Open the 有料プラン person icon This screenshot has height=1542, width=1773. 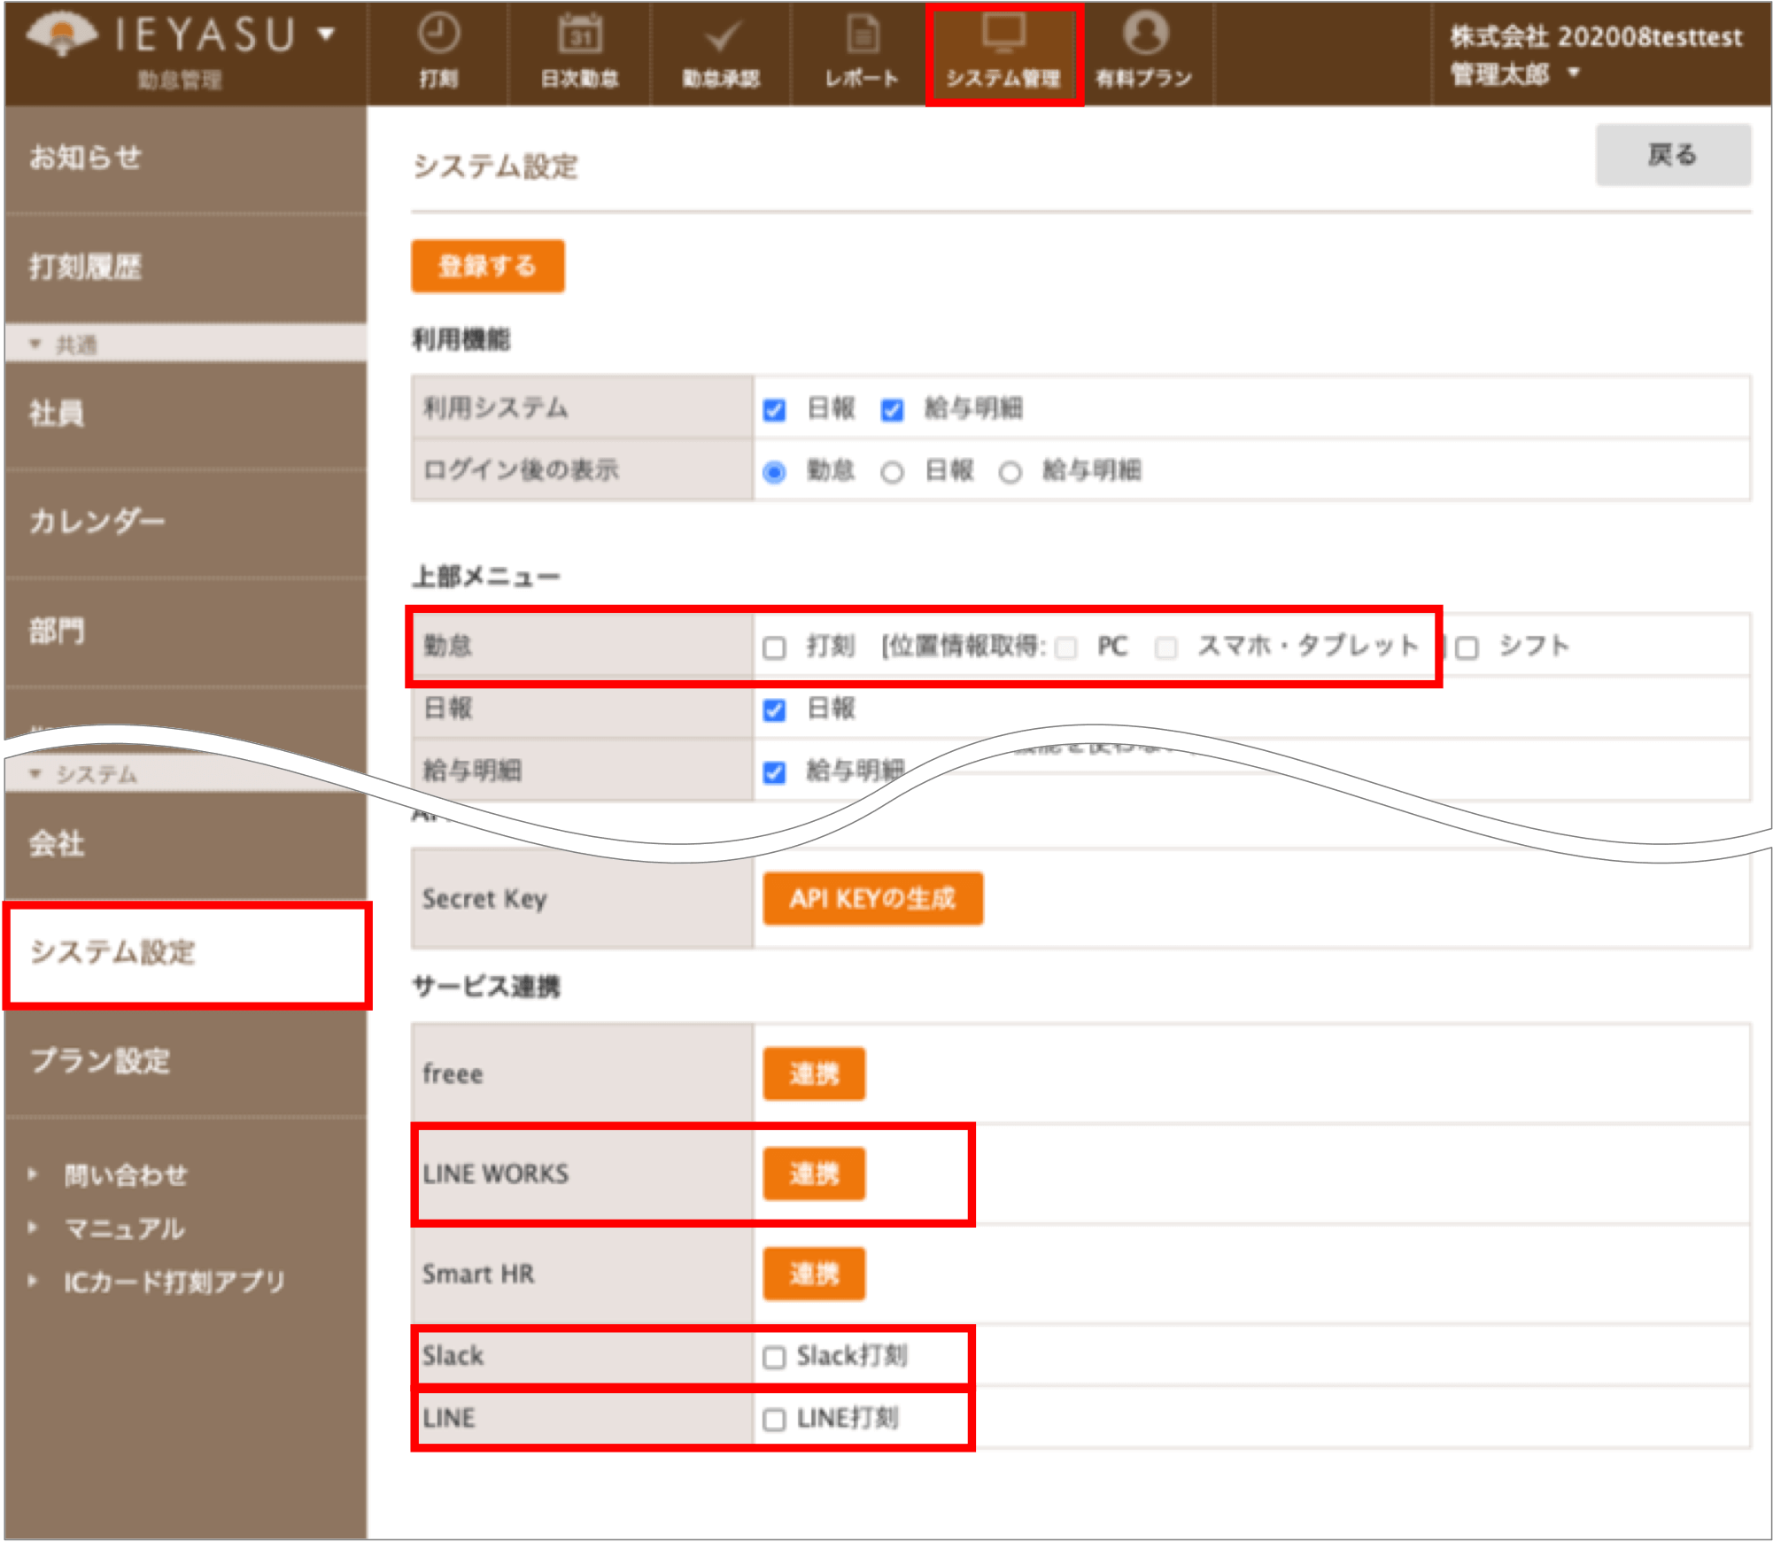[x=1145, y=33]
